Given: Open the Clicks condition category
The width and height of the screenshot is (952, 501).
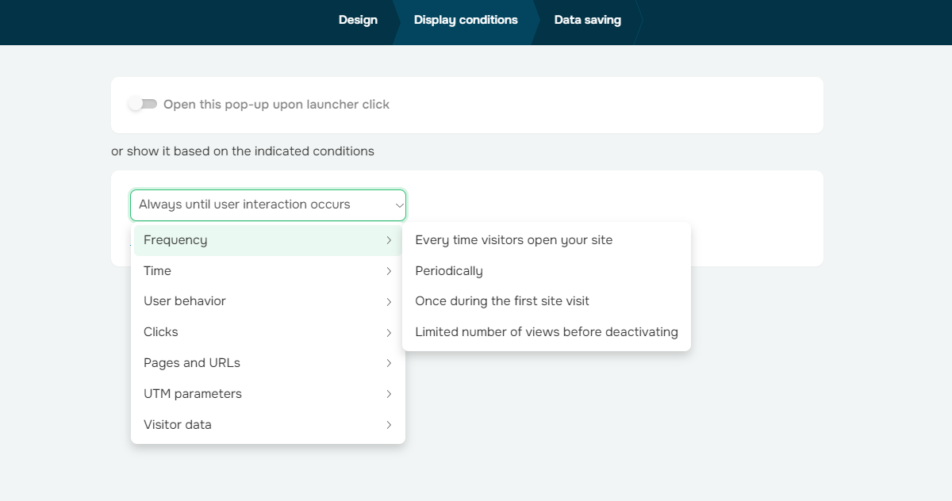Looking at the screenshot, I should [x=161, y=332].
